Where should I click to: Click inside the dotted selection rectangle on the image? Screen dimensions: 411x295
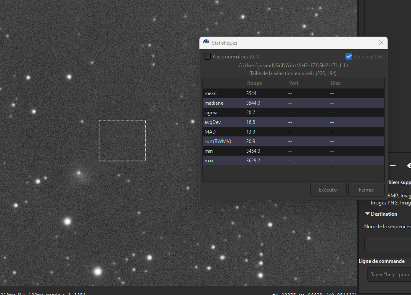(x=122, y=141)
